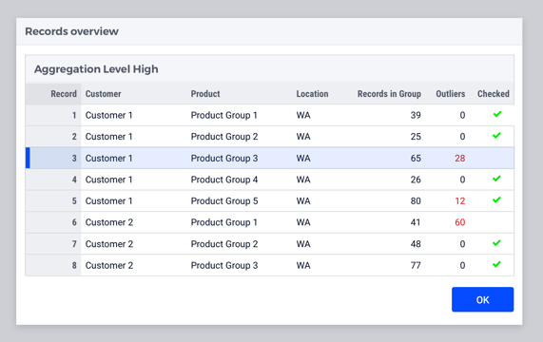This screenshot has width=543, height=342.
Task: Click outliers value 0 in record 1 row
Action: click(x=462, y=115)
